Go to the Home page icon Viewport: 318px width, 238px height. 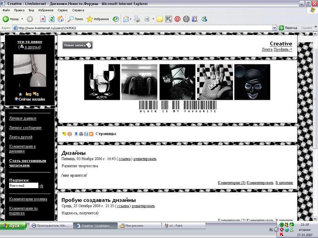[60, 19]
